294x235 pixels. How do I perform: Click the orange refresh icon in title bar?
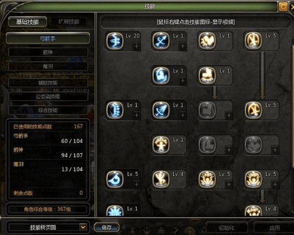[x=283, y=7]
